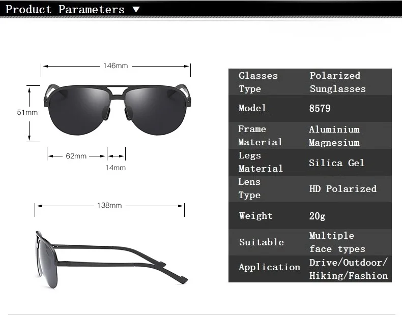Click the Polarized Sunglasses value
Image resolution: width=402 pixels, height=321 pixels.
point(337,82)
